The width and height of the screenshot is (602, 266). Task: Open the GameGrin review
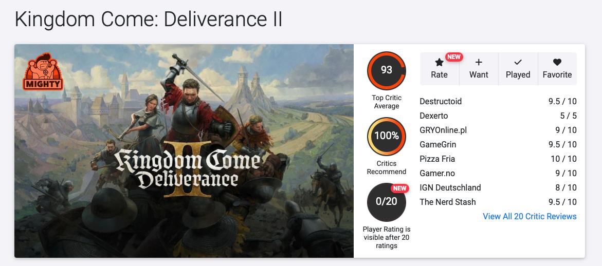point(438,144)
